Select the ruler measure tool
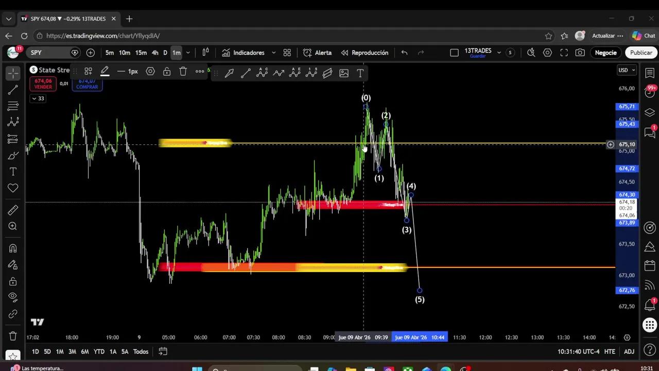Viewport: 659px width, 371px height. (13, 210)
